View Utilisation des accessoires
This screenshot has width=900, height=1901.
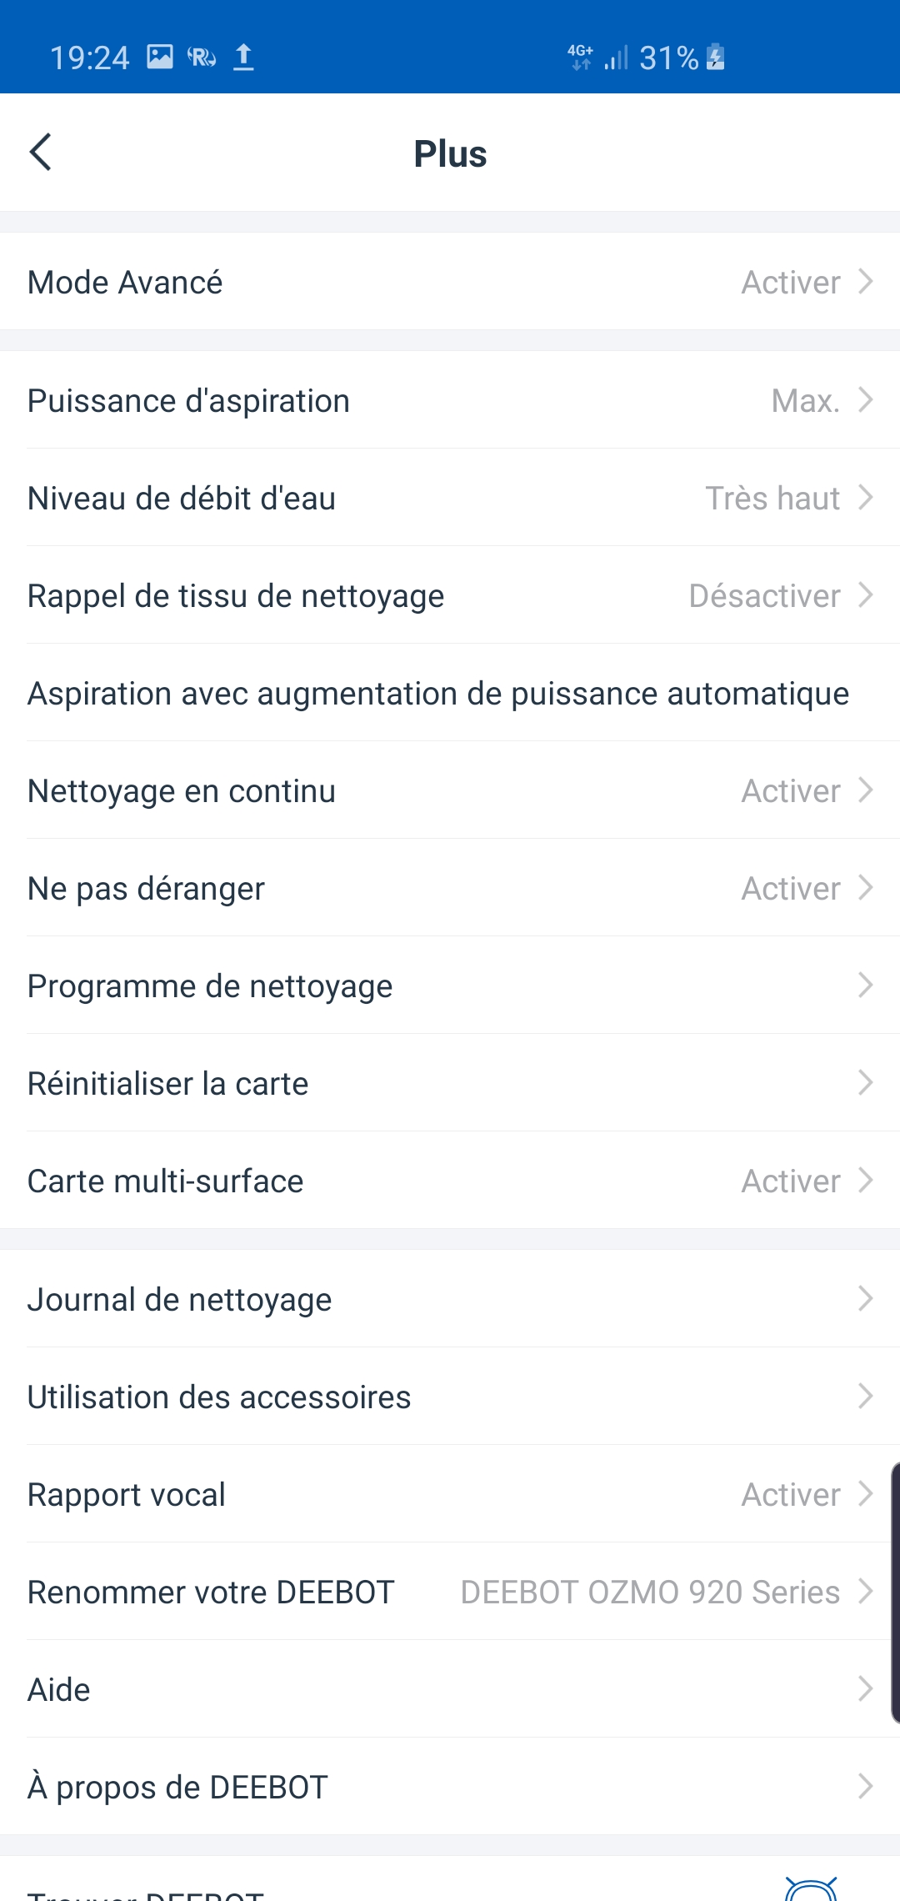tap(450, 1397)
